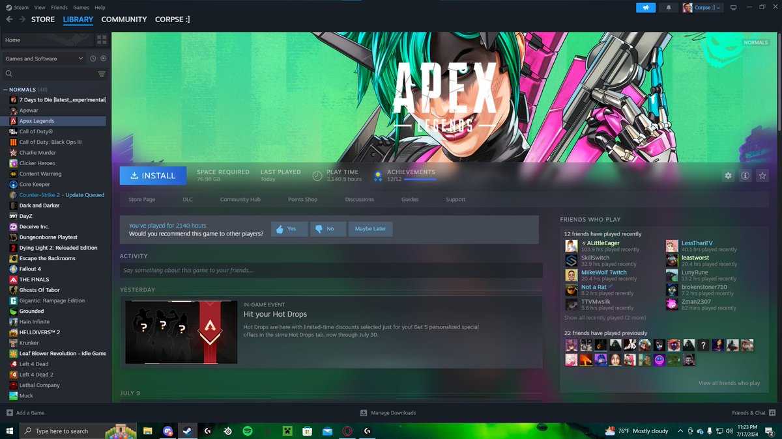Expand Games and Software filter dropdown

coord(44,59)
